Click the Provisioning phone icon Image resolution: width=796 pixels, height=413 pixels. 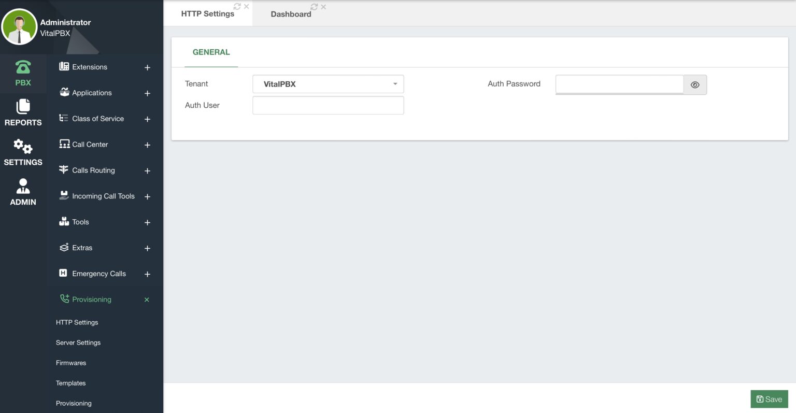tap(64, 298)
